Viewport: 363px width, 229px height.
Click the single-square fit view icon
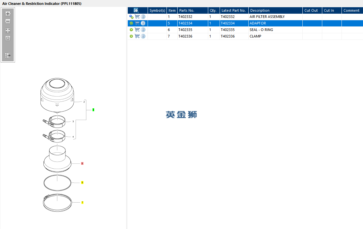tap(8, 38)
